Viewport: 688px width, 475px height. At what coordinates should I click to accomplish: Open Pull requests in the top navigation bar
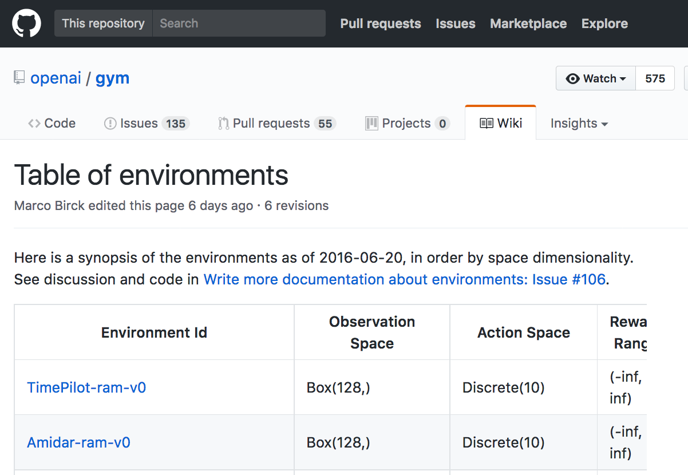coord(381,23)
